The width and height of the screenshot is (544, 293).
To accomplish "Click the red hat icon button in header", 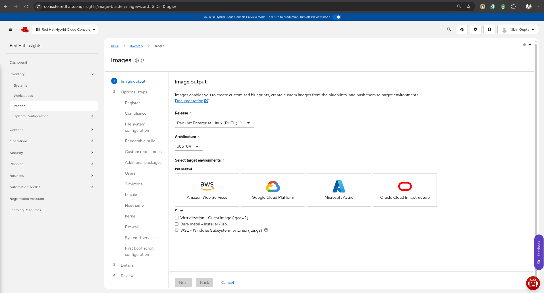I will pyautogui.click(x=462, y=30).
